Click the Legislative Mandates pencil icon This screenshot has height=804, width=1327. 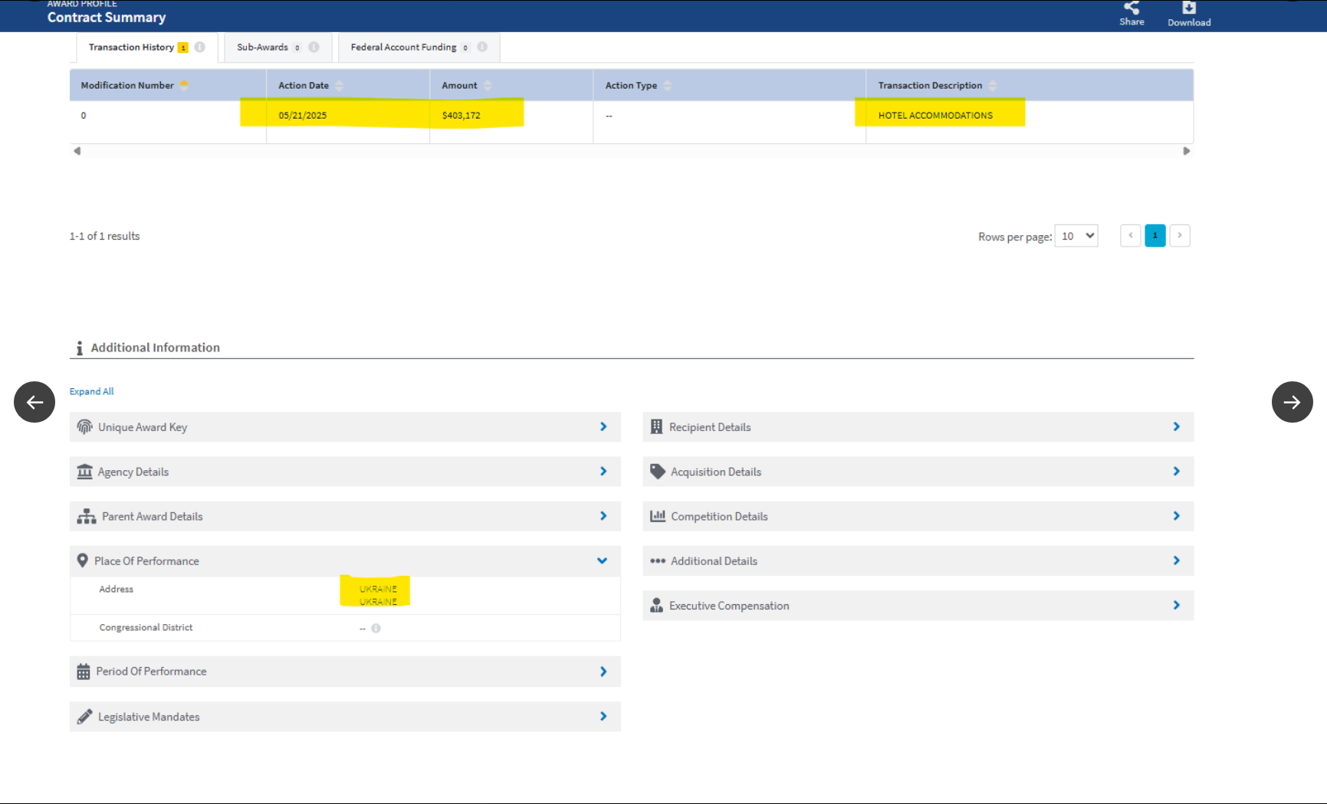click(84, 717)
